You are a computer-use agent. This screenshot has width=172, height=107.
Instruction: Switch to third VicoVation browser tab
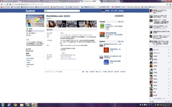pyautogui.click(x=51, y=1)
